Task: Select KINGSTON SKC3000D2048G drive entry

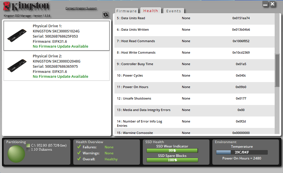Action: pos(57,66)
